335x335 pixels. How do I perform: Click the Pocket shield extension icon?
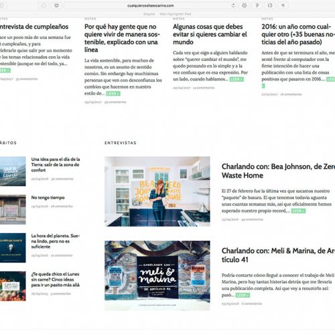click(57, 5)
